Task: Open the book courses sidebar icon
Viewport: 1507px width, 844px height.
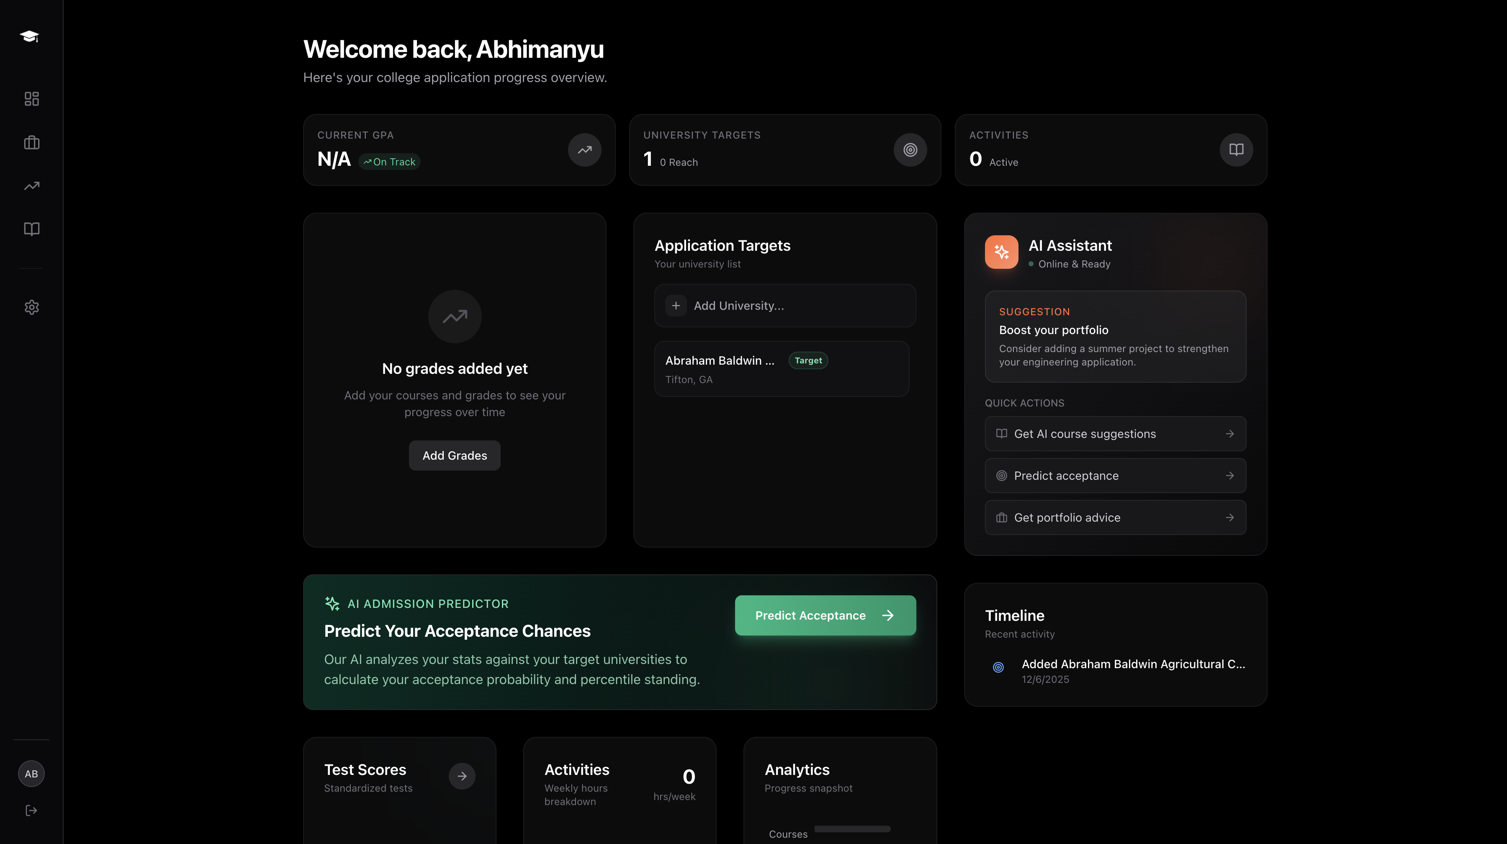Action: tap(31, 229)
